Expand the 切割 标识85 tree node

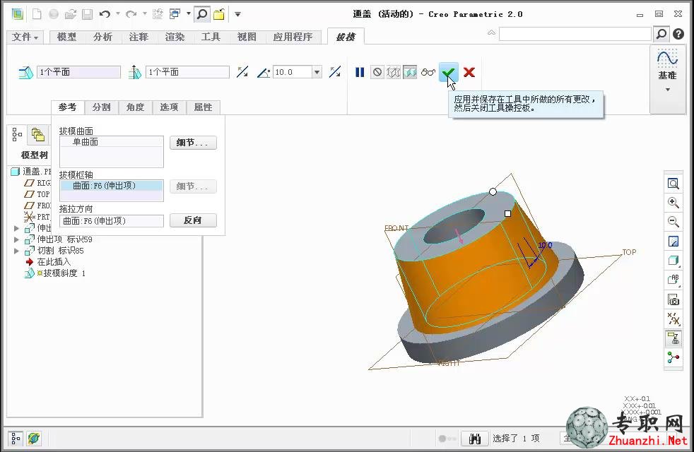[x=16, y=251]
